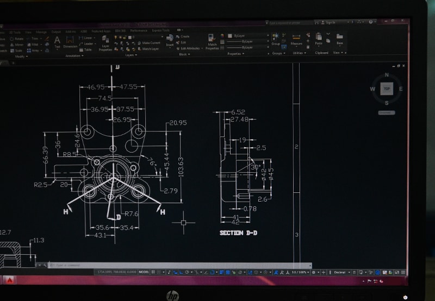
Task: Toggle lineweight display in status bar
Action: click(222, 272)
